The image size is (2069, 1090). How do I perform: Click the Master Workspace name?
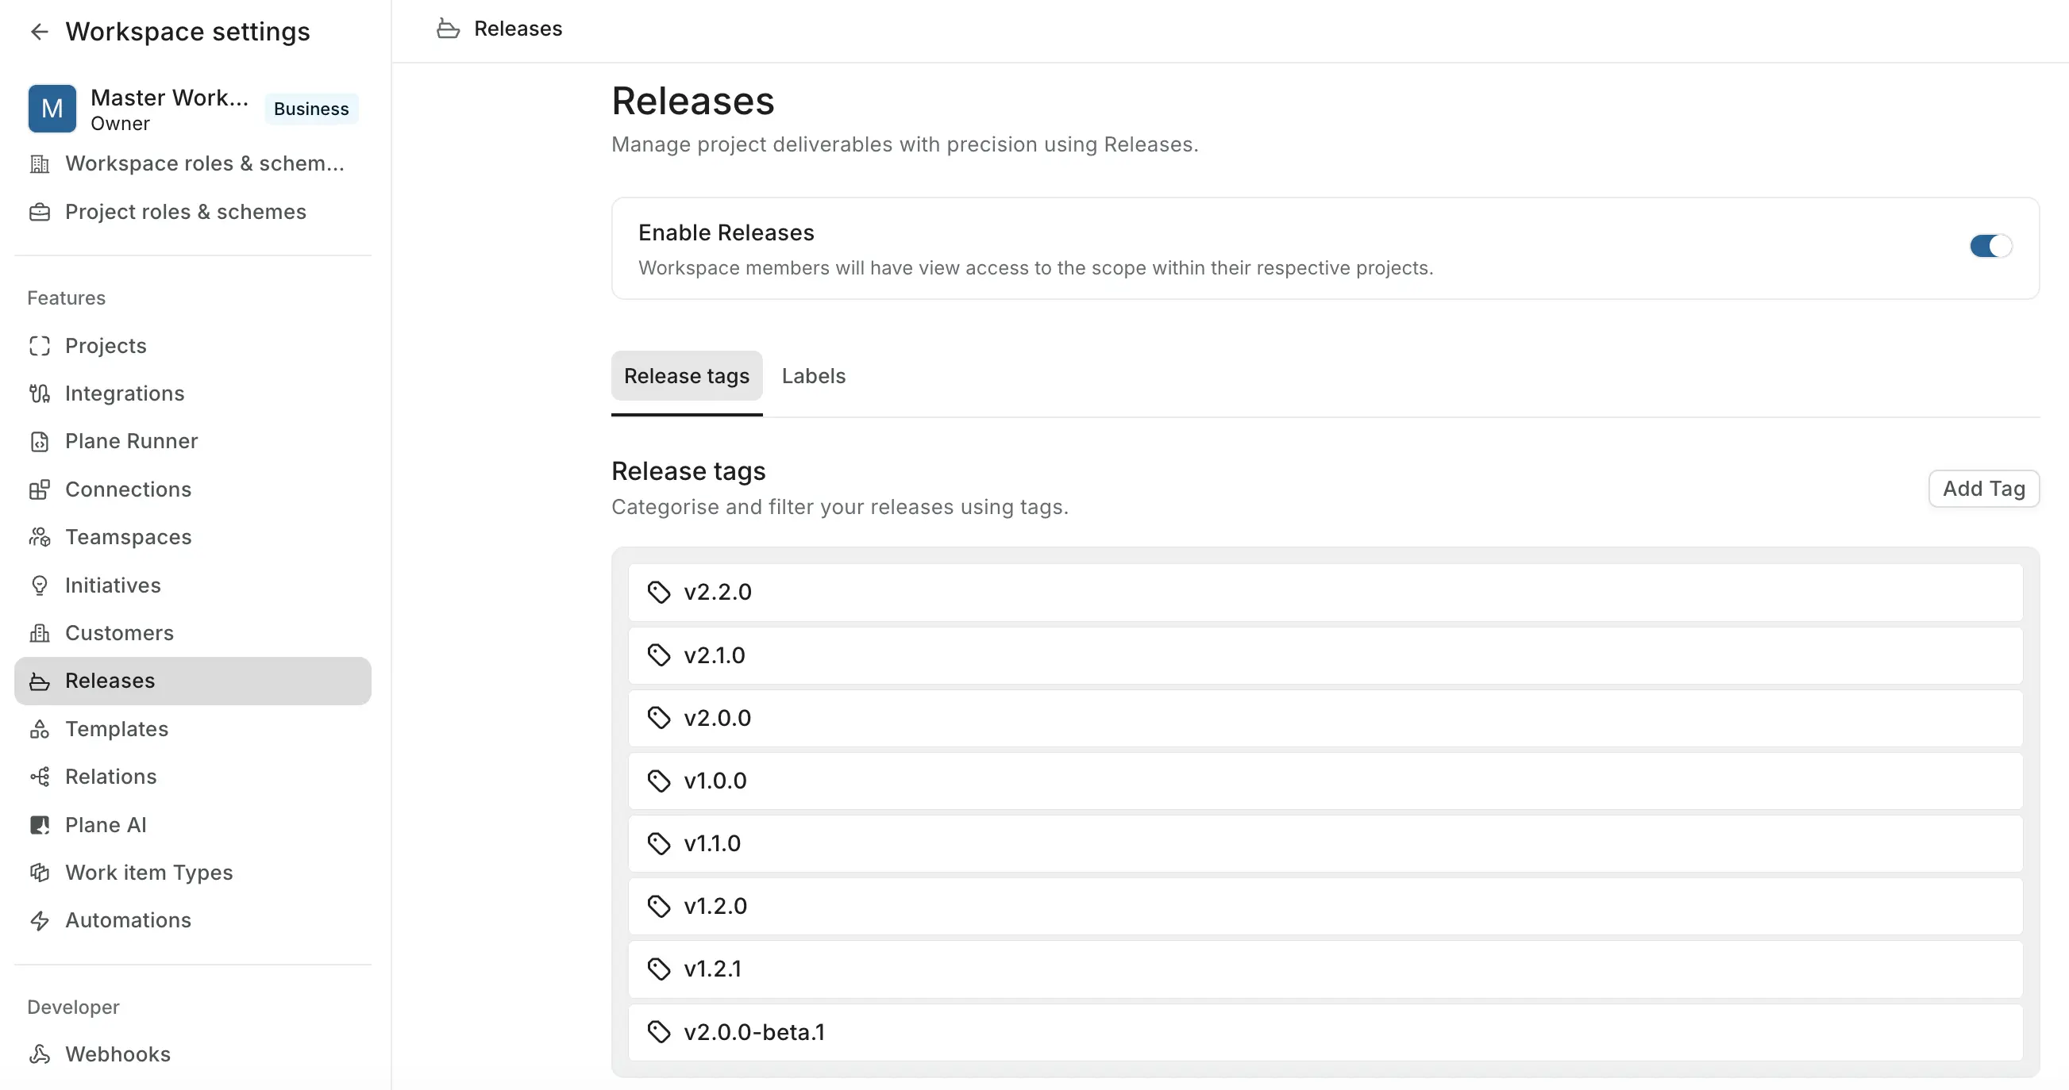[169, 98]
